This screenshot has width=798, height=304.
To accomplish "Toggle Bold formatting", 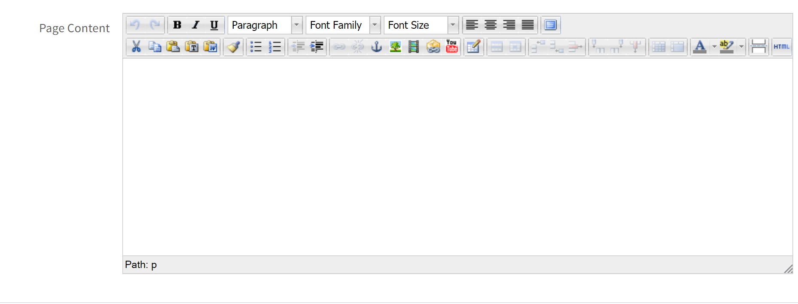I will (177, 25).
